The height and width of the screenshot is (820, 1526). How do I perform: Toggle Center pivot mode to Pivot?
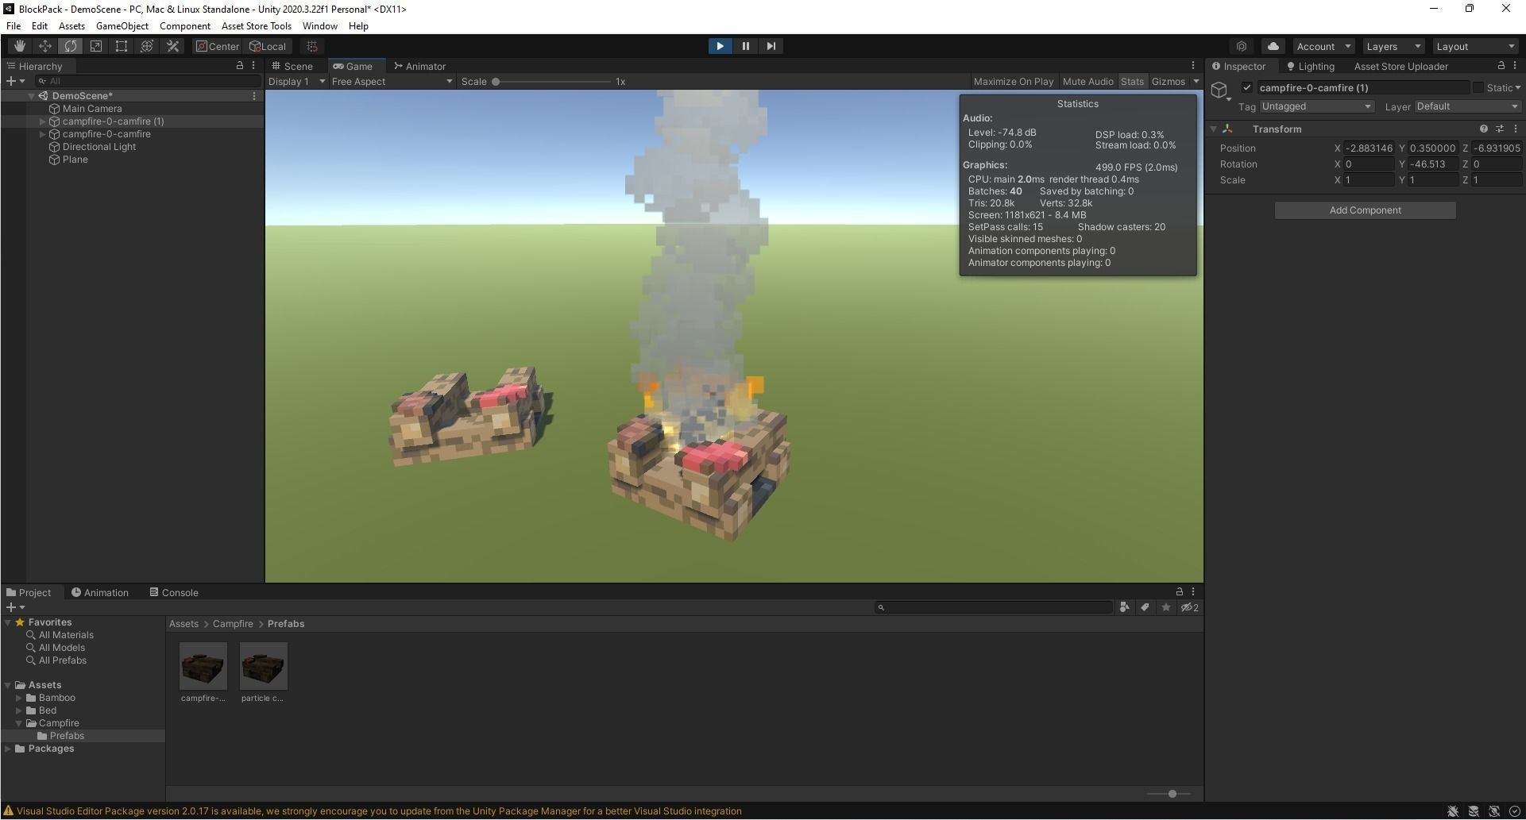coord(217,45)
